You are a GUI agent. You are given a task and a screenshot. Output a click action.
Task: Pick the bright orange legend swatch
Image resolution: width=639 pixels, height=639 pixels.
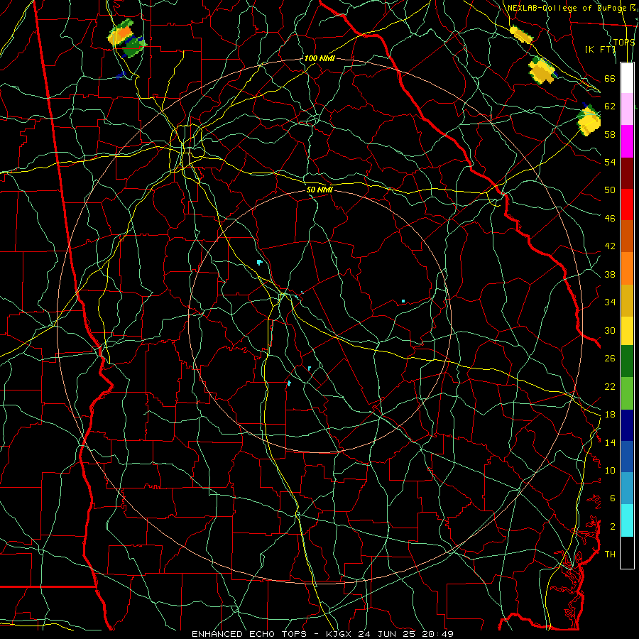[627, 268]
